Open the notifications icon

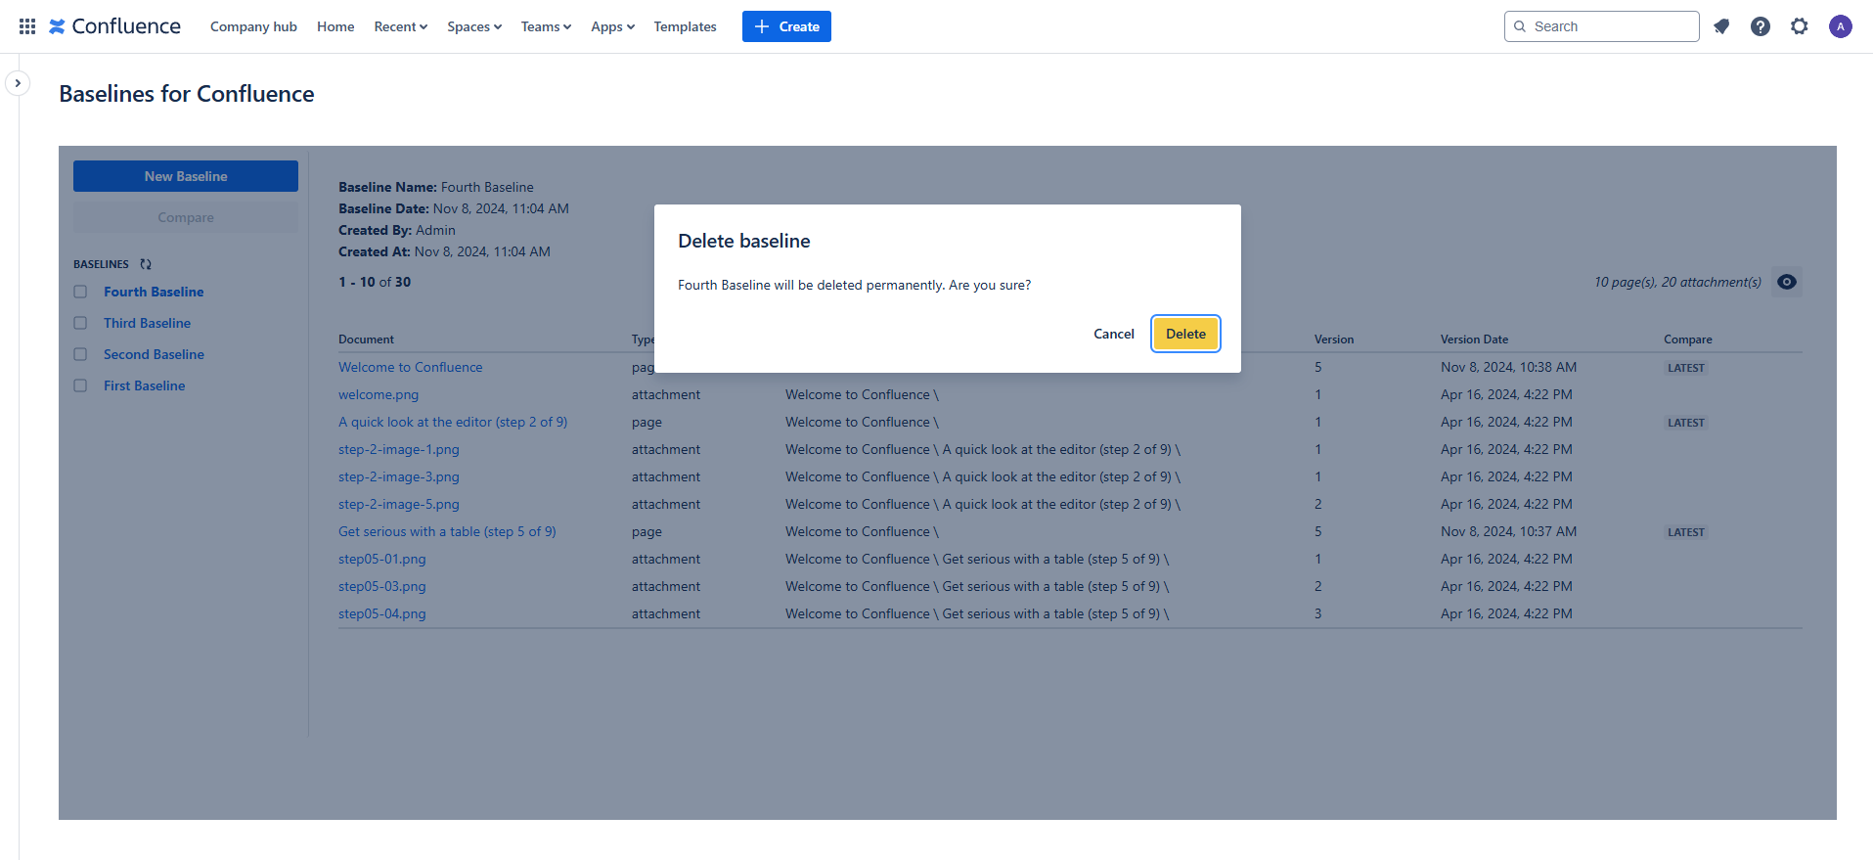click(x=1721, y=26)
